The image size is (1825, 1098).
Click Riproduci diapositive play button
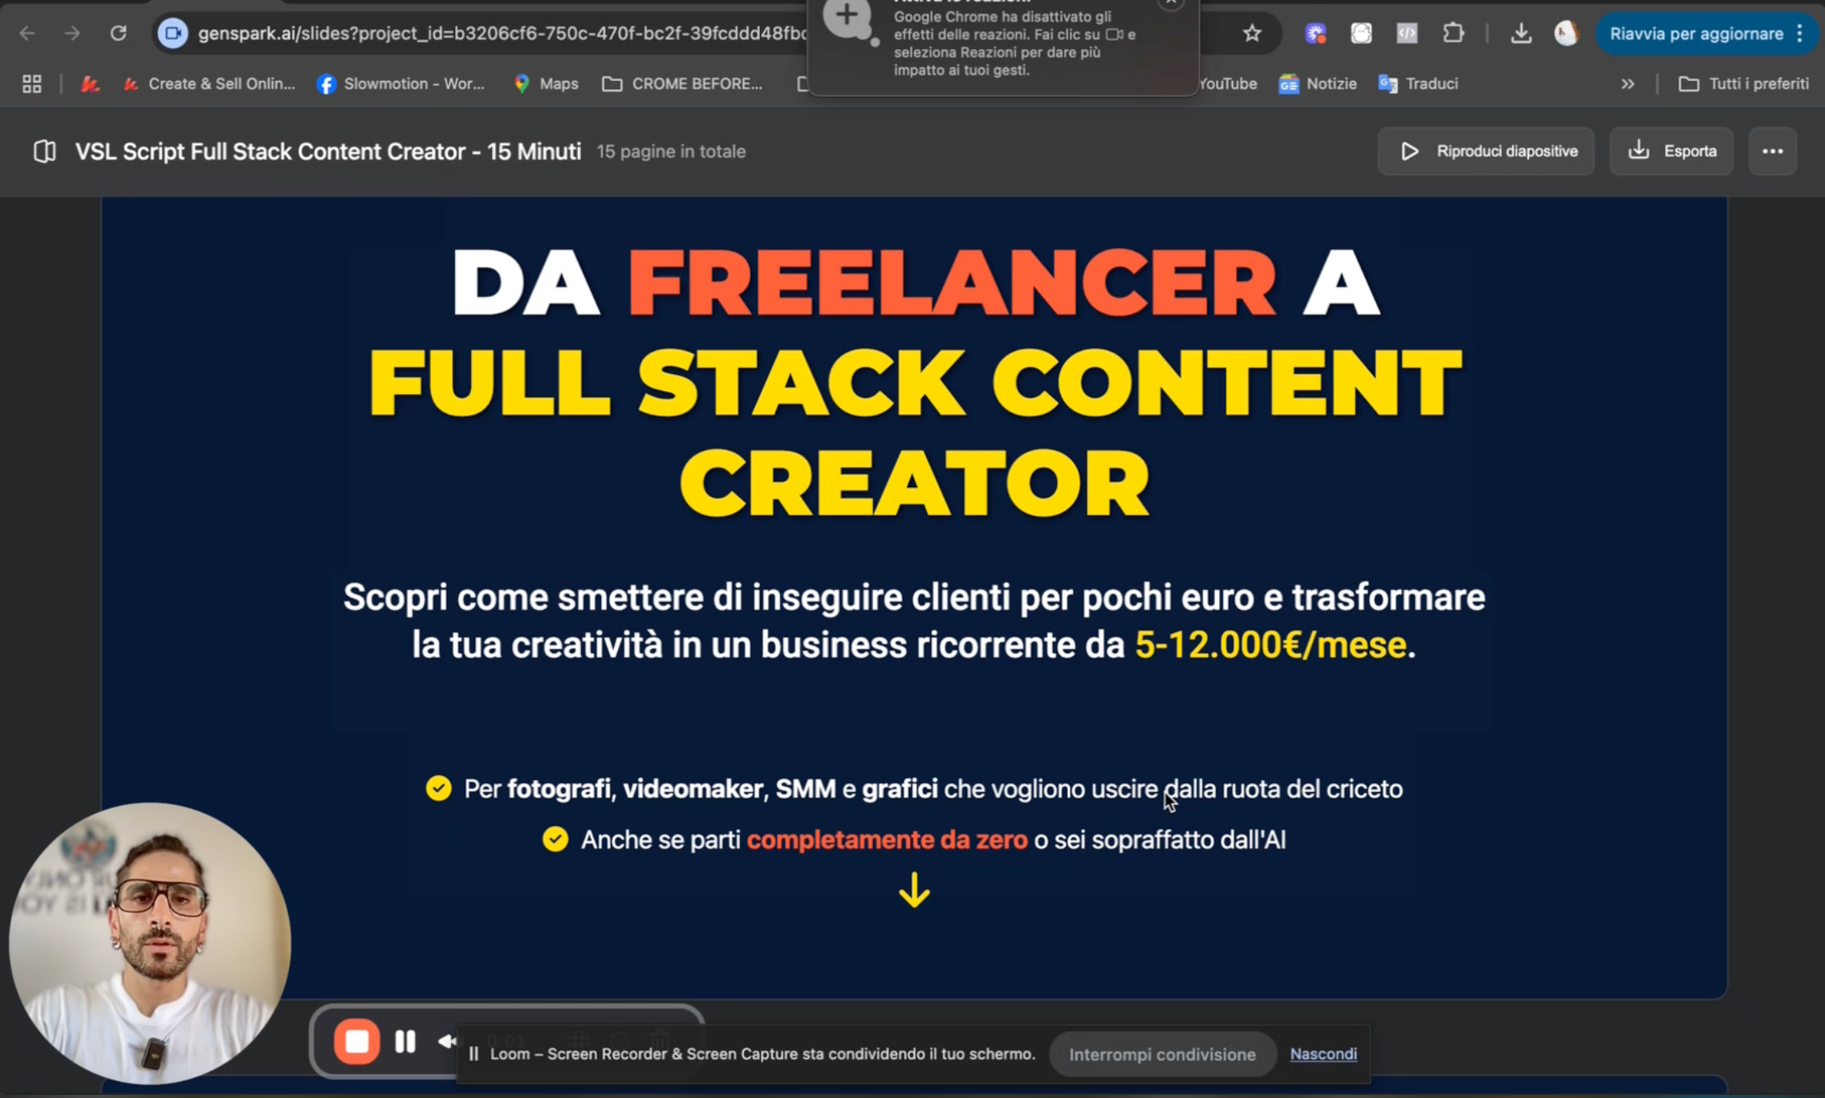click(1486, 151)
